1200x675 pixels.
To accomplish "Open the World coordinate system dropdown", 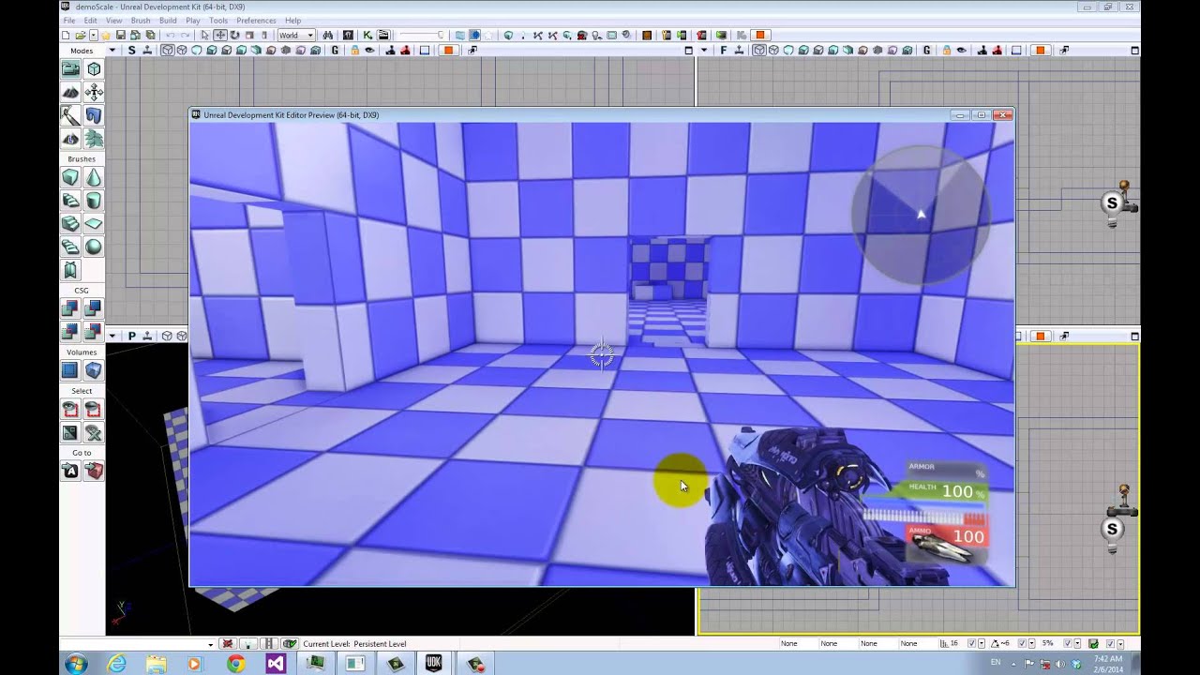I will pyautogui.click(x=296, y=36).
